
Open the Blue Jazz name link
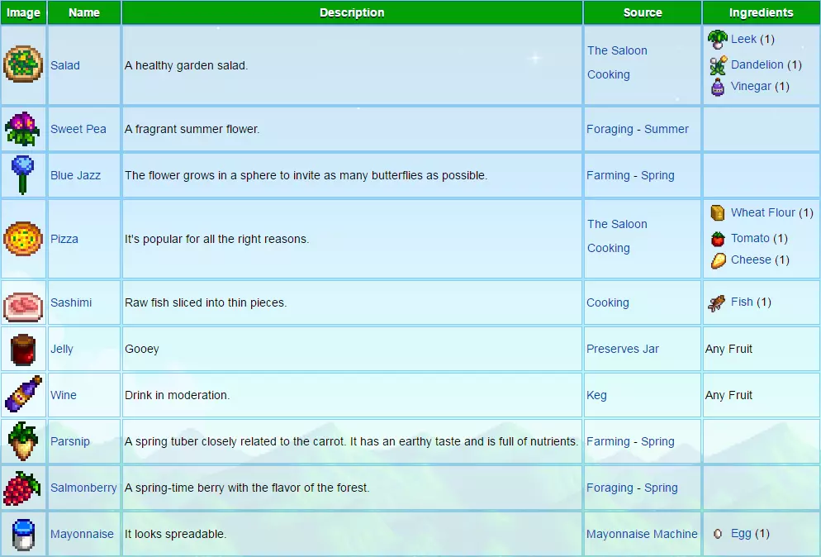(75, 175)
